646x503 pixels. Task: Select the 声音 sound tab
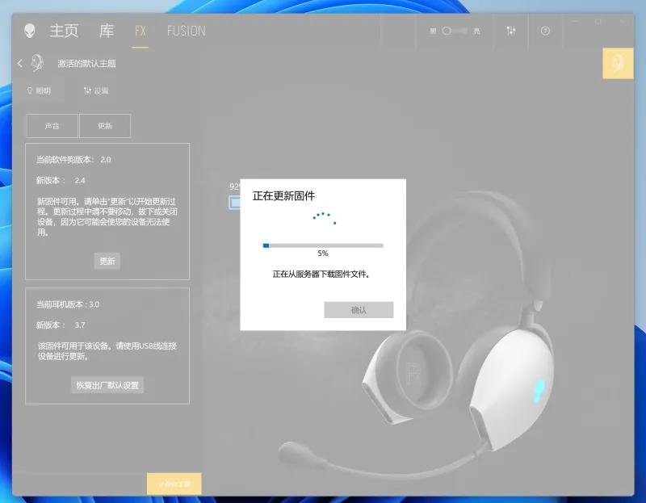(x=51, y=126)
